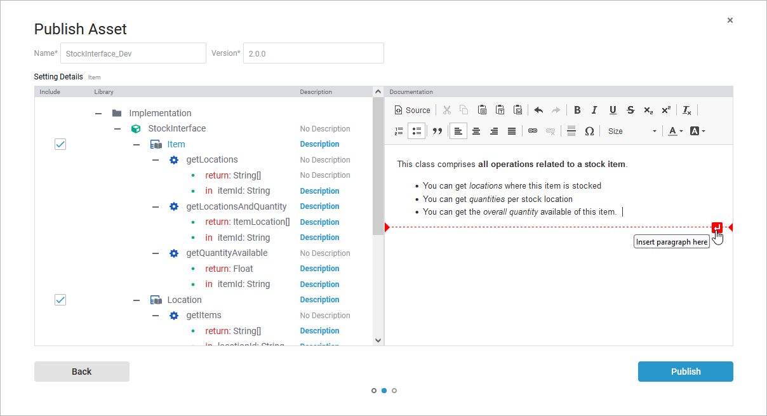
Task: Click the strikethrough icon
Action: (x=630, y=110)
